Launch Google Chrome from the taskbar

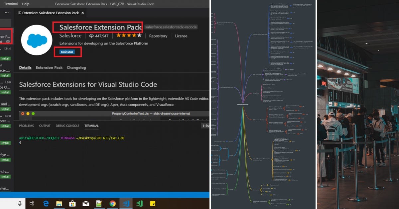point(113,203)
